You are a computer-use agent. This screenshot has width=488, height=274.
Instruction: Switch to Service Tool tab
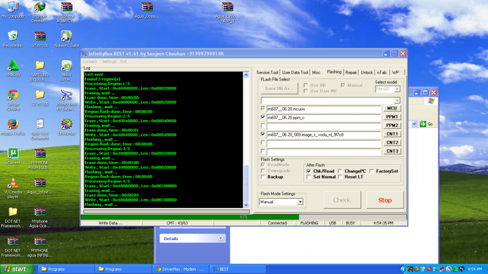(267, 72)
